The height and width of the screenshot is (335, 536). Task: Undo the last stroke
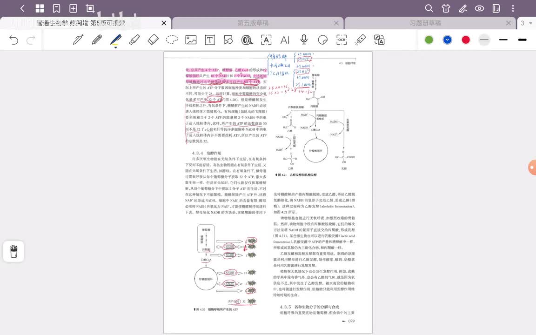pos(13,40)
